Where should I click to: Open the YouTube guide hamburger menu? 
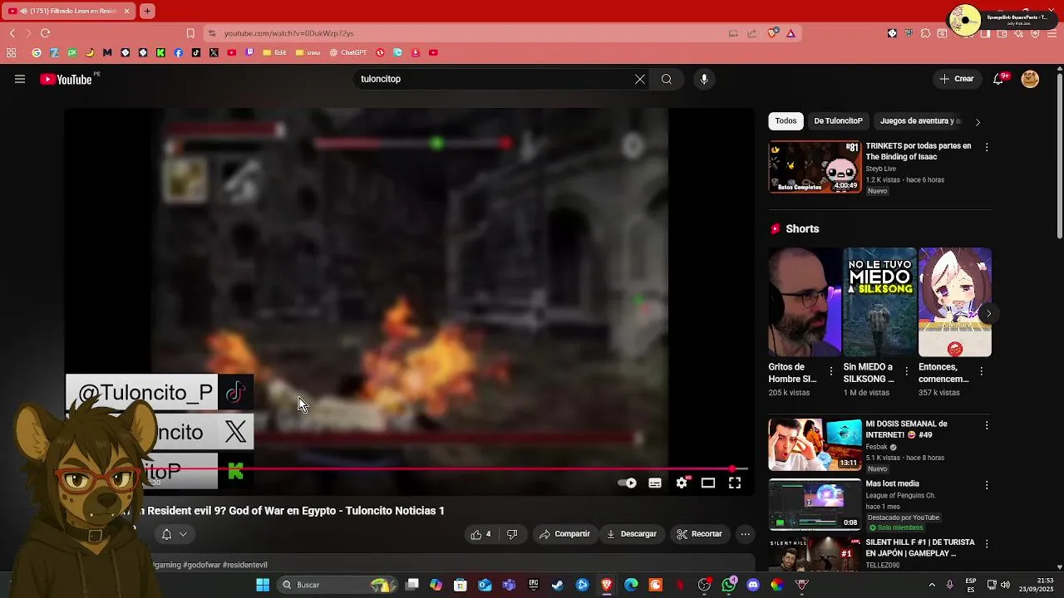click(20, 79)
